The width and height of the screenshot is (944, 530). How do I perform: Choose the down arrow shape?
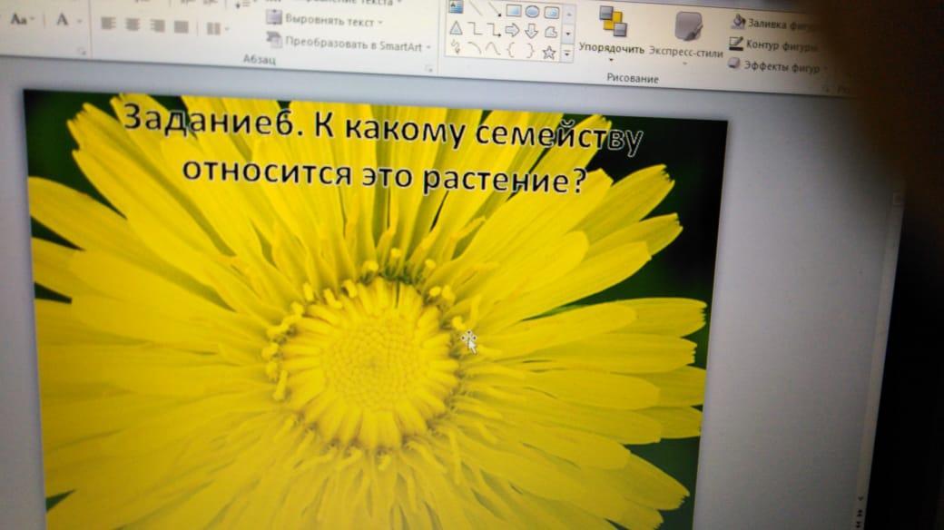[x=531, y=31]
